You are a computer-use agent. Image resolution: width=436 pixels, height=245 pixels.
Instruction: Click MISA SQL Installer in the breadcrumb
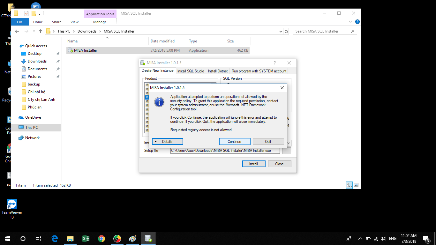(119, 31)
